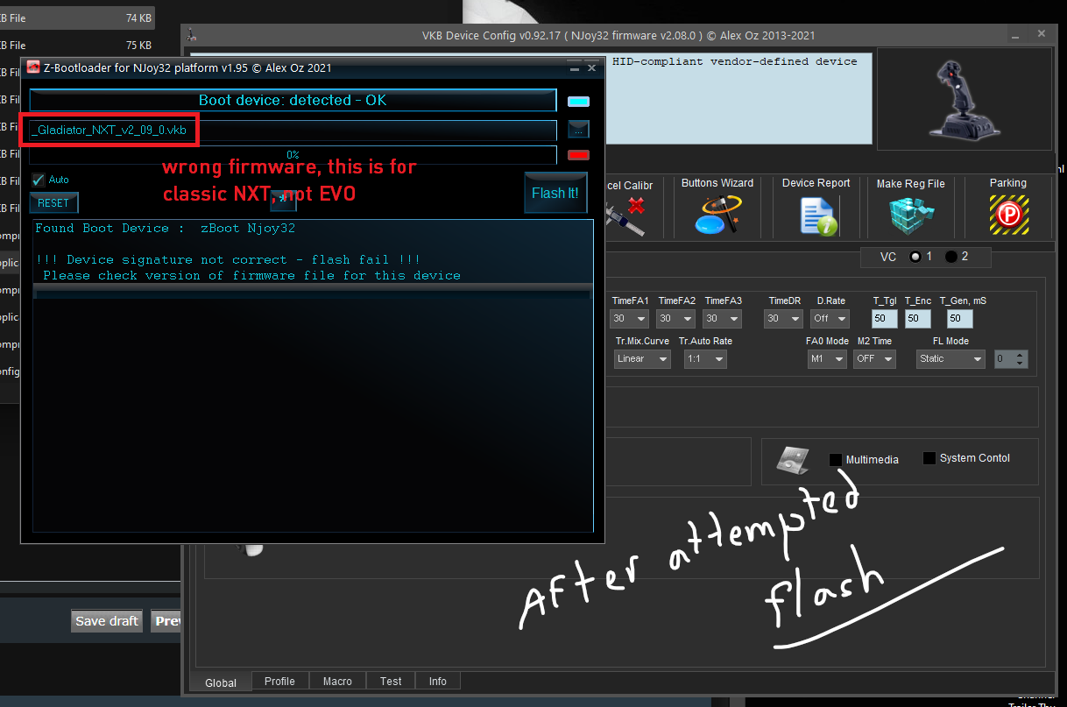Open the TimeDR dropdown
Image resolution: width=1067 pixels, height=707 pixels.
tap(782, 319)
